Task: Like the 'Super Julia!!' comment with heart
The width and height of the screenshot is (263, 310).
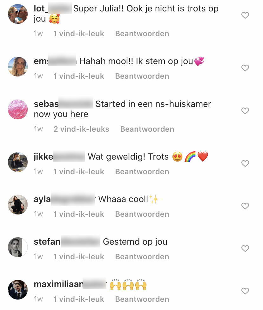Action: (245, 16)
